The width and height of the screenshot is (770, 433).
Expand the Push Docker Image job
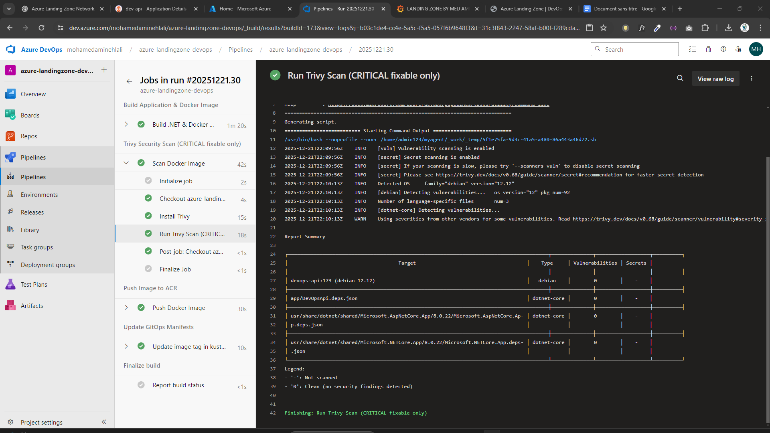pyautogui.click(x=126, y=308)
